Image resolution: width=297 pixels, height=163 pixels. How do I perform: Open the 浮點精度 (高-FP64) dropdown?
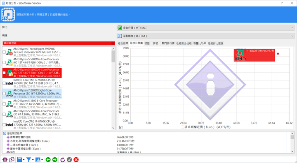click(205, 36)
